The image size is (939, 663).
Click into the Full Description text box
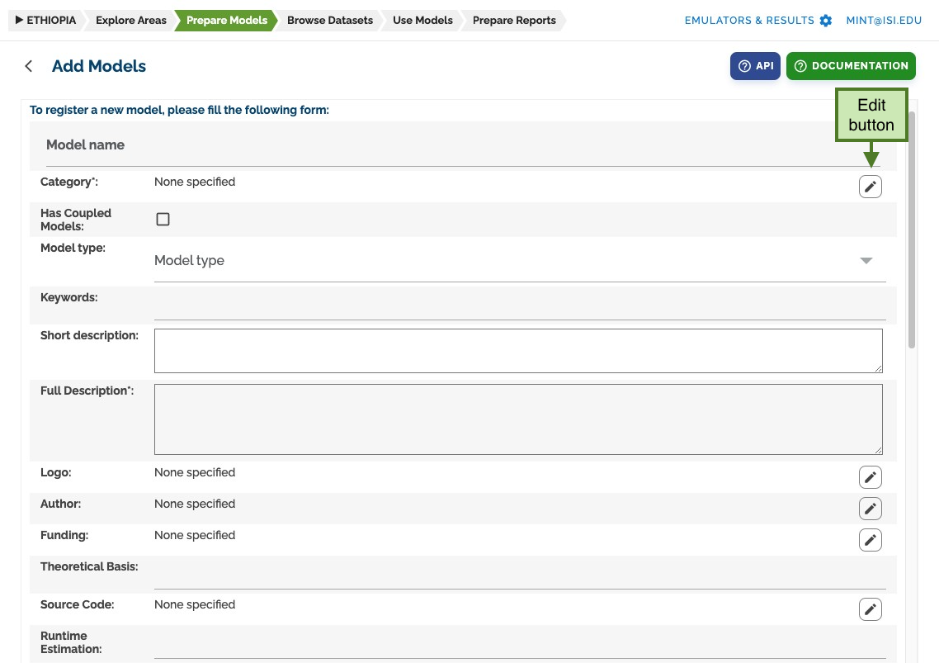tap(519, 419)
